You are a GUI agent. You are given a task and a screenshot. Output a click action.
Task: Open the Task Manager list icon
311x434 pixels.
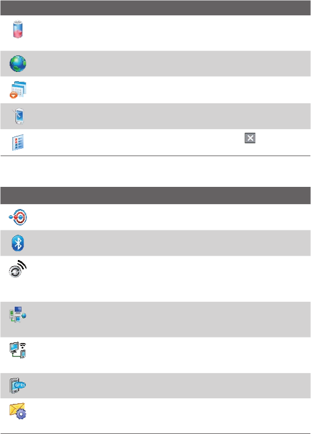(x=18, y=142)
